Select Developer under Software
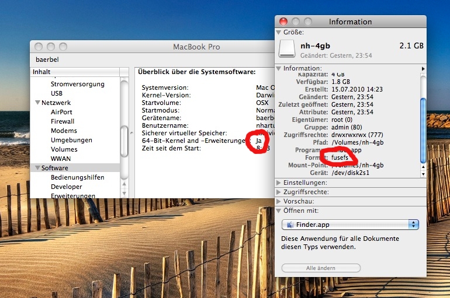 coord(66,187)
